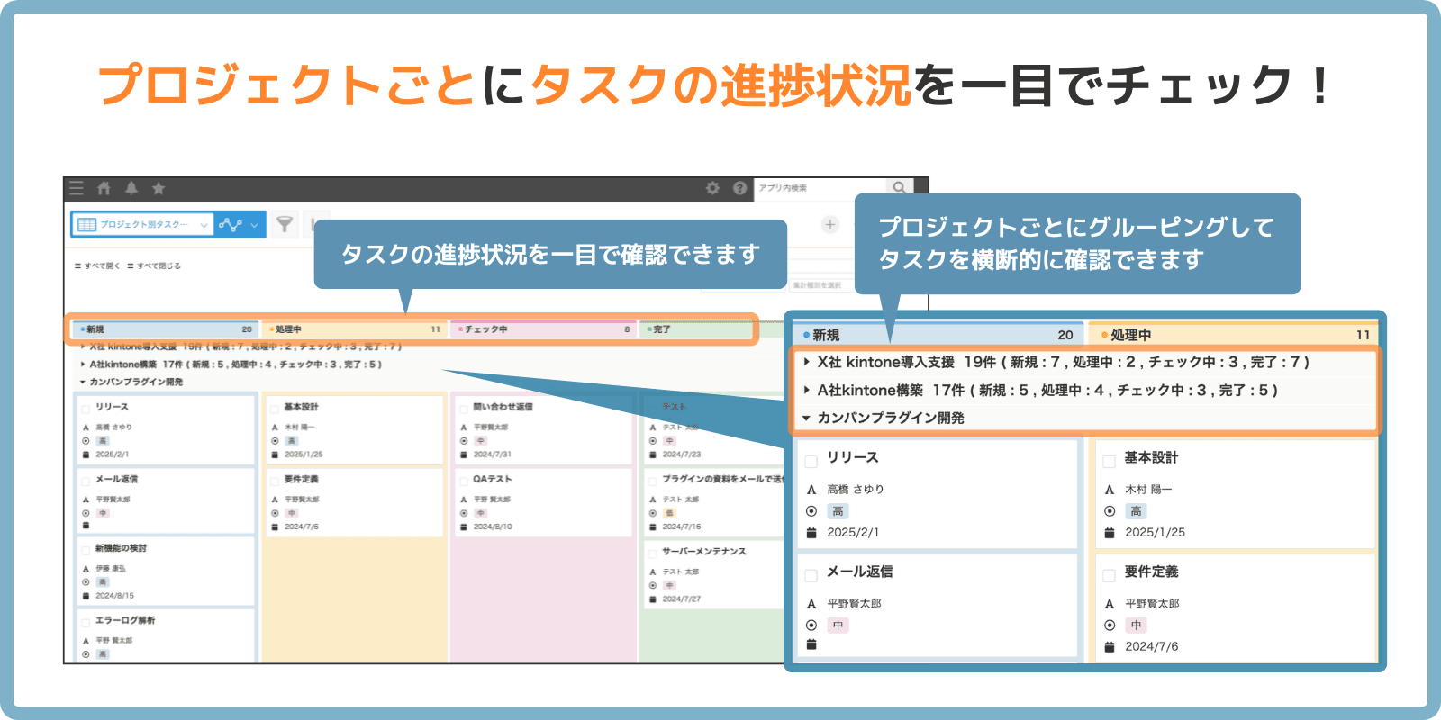The image size is (1441, 720).
Task: Open the 新機能の検討 task card title
Action: click(121, 548)
